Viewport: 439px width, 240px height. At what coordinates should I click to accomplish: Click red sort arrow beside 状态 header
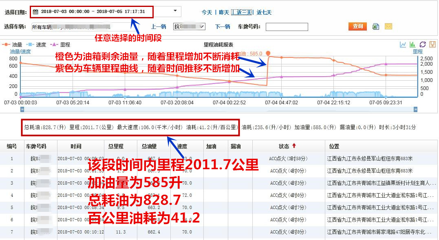[x=294, y=146]
